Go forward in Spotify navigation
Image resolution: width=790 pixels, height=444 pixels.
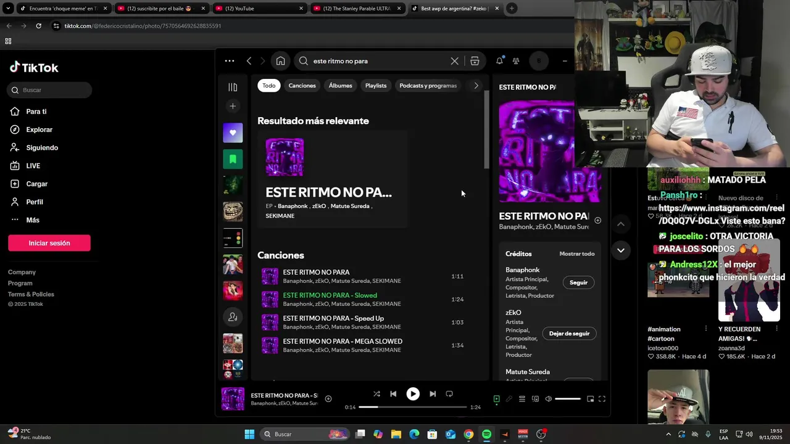[x=262, y=61]
